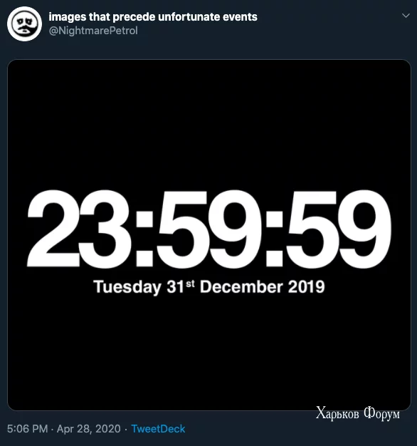This screenshot has height=446, width=417.
Task: Click the 'Харьков Форум' watermark
Action: pyautogui.click(x=358, y=413)
